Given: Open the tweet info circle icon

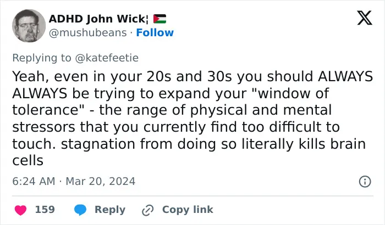Looking at the screenshot, I should click(365, 182).
